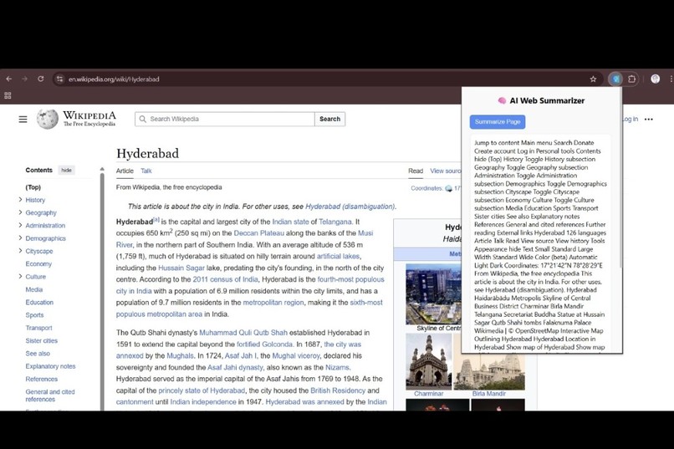The height and width of the screenshot is (449, 674).
Task: Open the Deccan Plateau link
Action: [x=258, y=233]
